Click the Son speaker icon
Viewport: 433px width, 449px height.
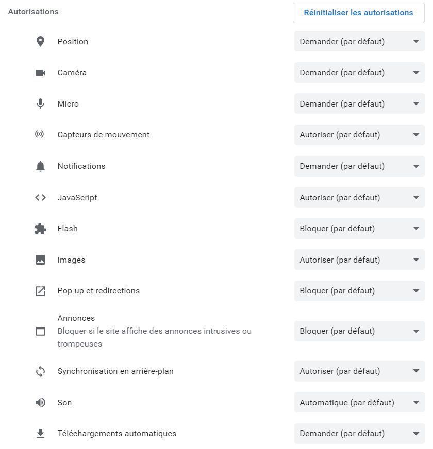(40, 403)
